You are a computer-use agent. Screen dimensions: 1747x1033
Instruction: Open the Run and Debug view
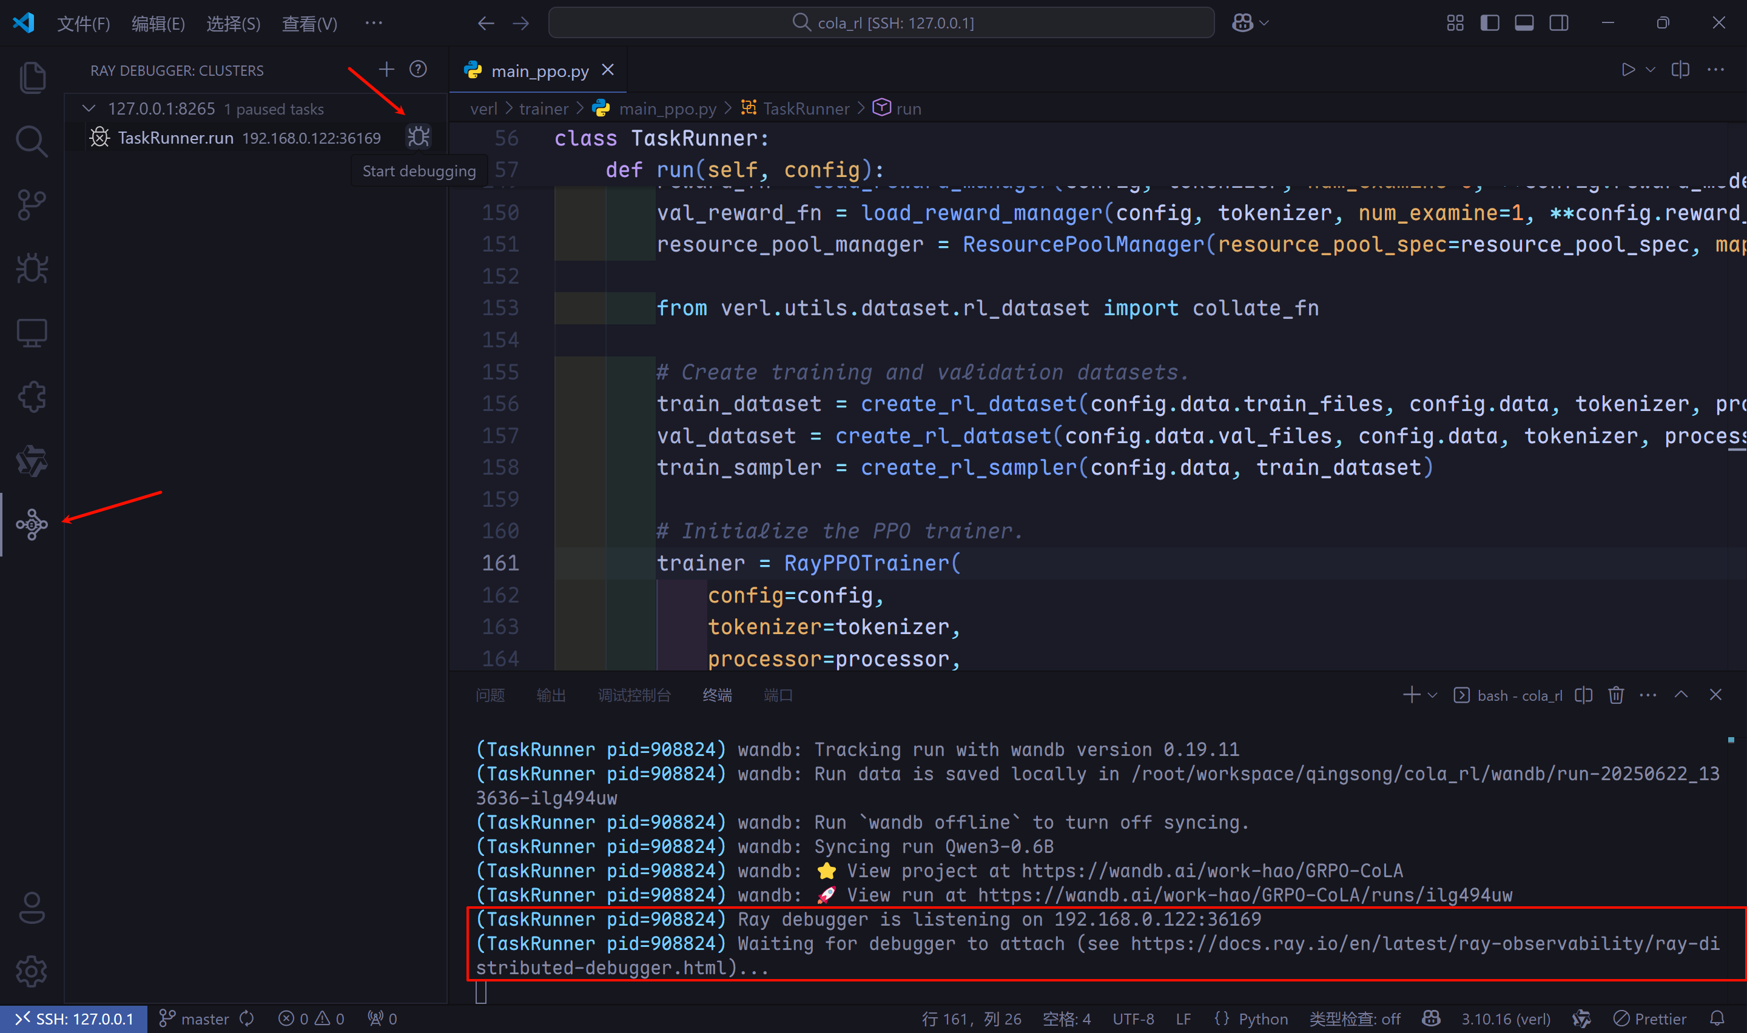(32, 269)
